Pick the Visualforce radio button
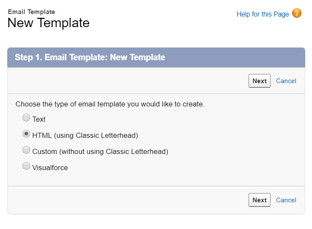The image size is (312, 229). [x=26, y=166]
